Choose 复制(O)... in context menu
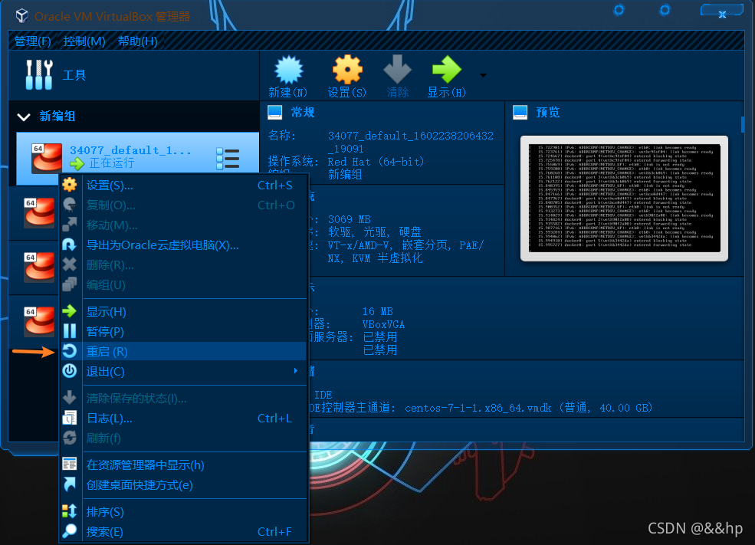755x545 pixels. [183, 205]
